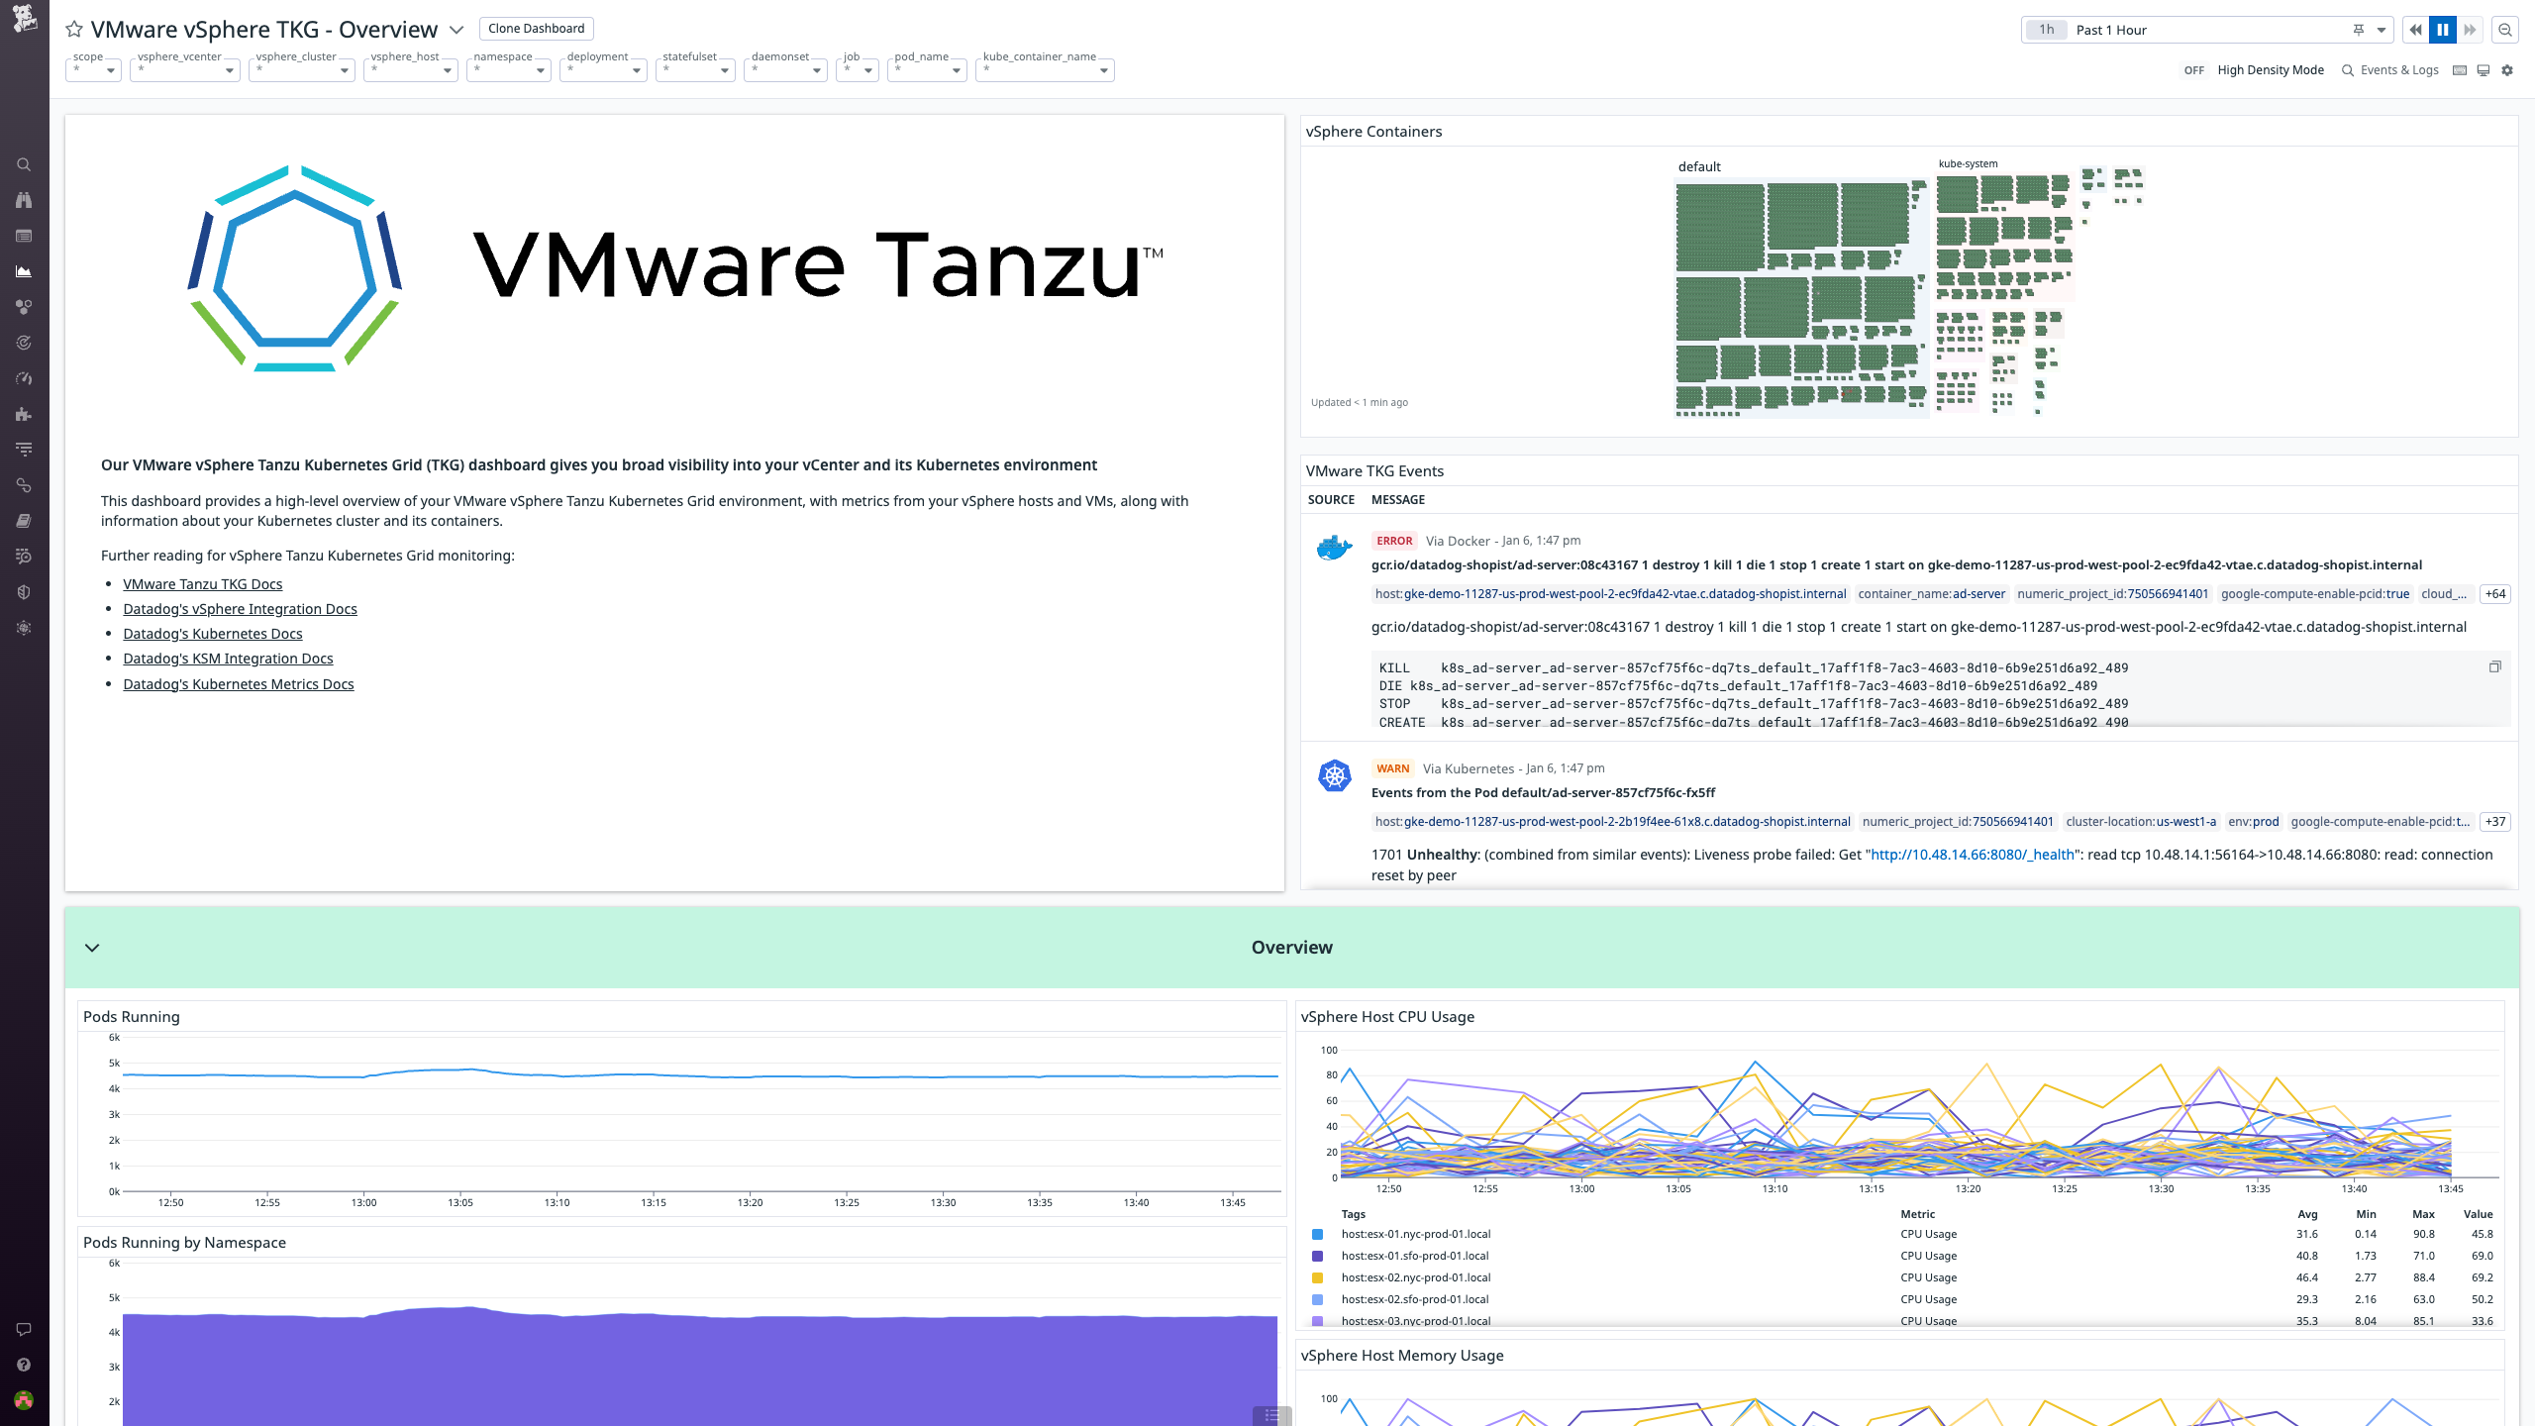
Task: Click the dashboard settings gear icon
Action: pos(2507,69)
